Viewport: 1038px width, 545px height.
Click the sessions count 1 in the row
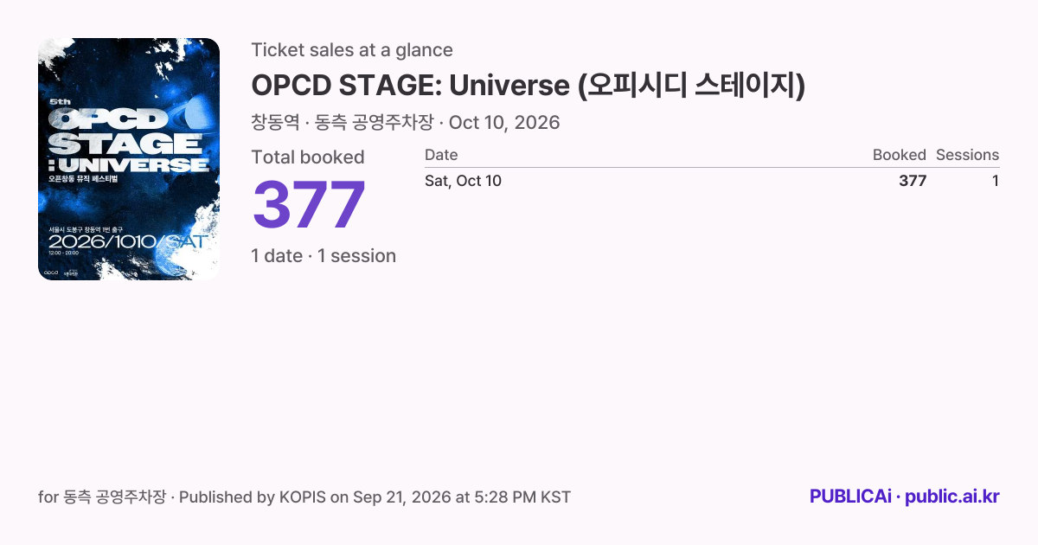pos(996,181)
